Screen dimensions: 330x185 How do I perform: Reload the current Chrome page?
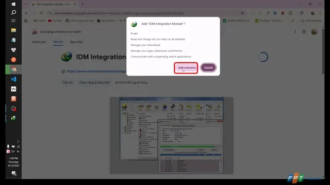coord(41,13)
